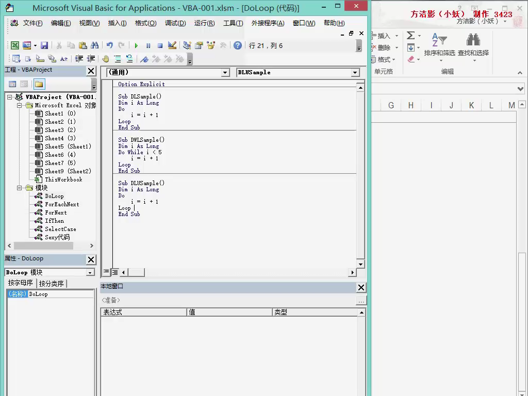Click the View Object icon in project panel
Image resolution: width=528 pixels, height=396 pixels.
(24, 84)
